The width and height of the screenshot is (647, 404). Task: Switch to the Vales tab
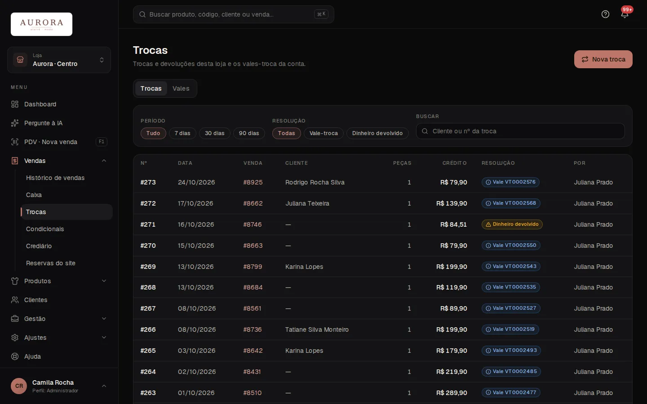(x=181, y=88)
